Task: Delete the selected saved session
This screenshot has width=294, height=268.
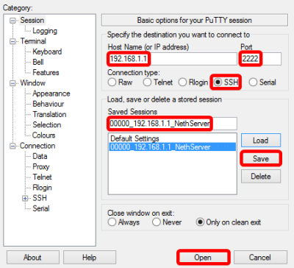Action: point(261,177)
